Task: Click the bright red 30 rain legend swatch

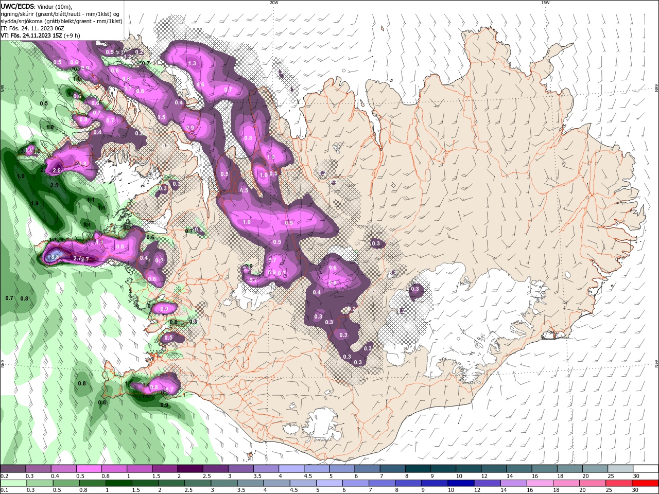Action: (x=646, y=483)
